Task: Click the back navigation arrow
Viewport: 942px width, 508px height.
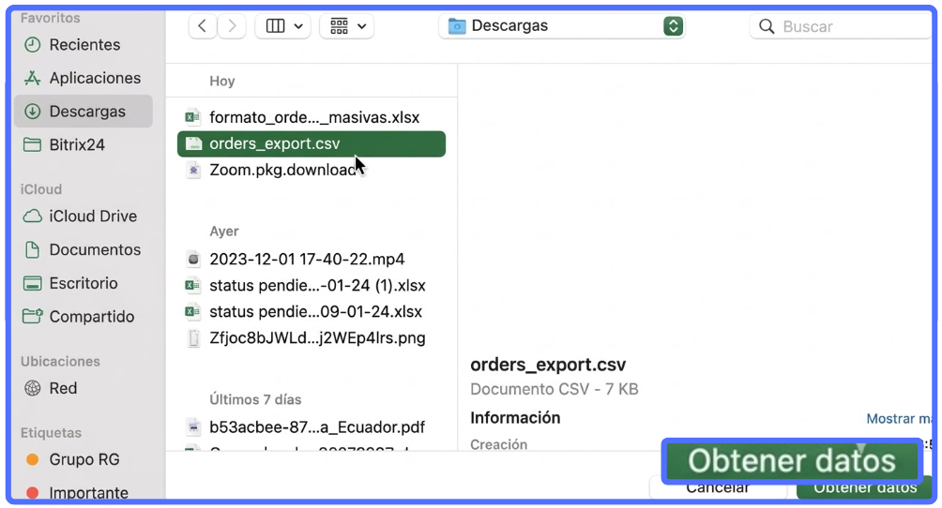Action: [203, 26]
